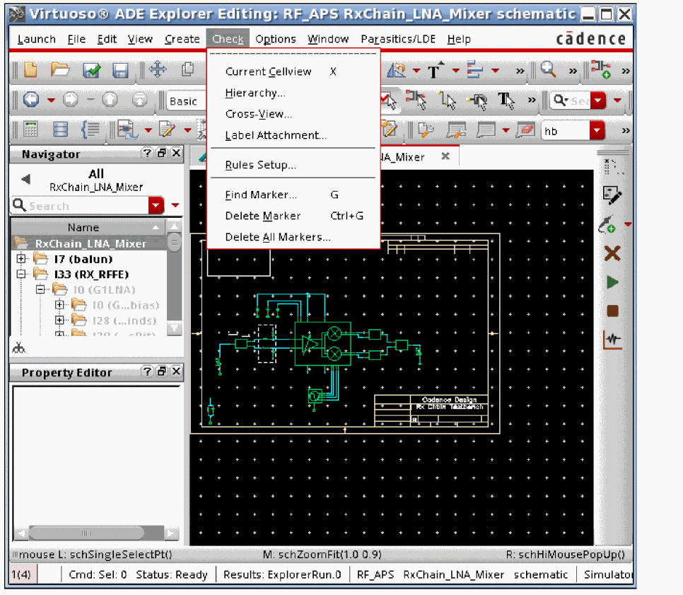
Task: Click the calculator icon in toolbar
Action: pyautogui.click(x=30, y=130)
